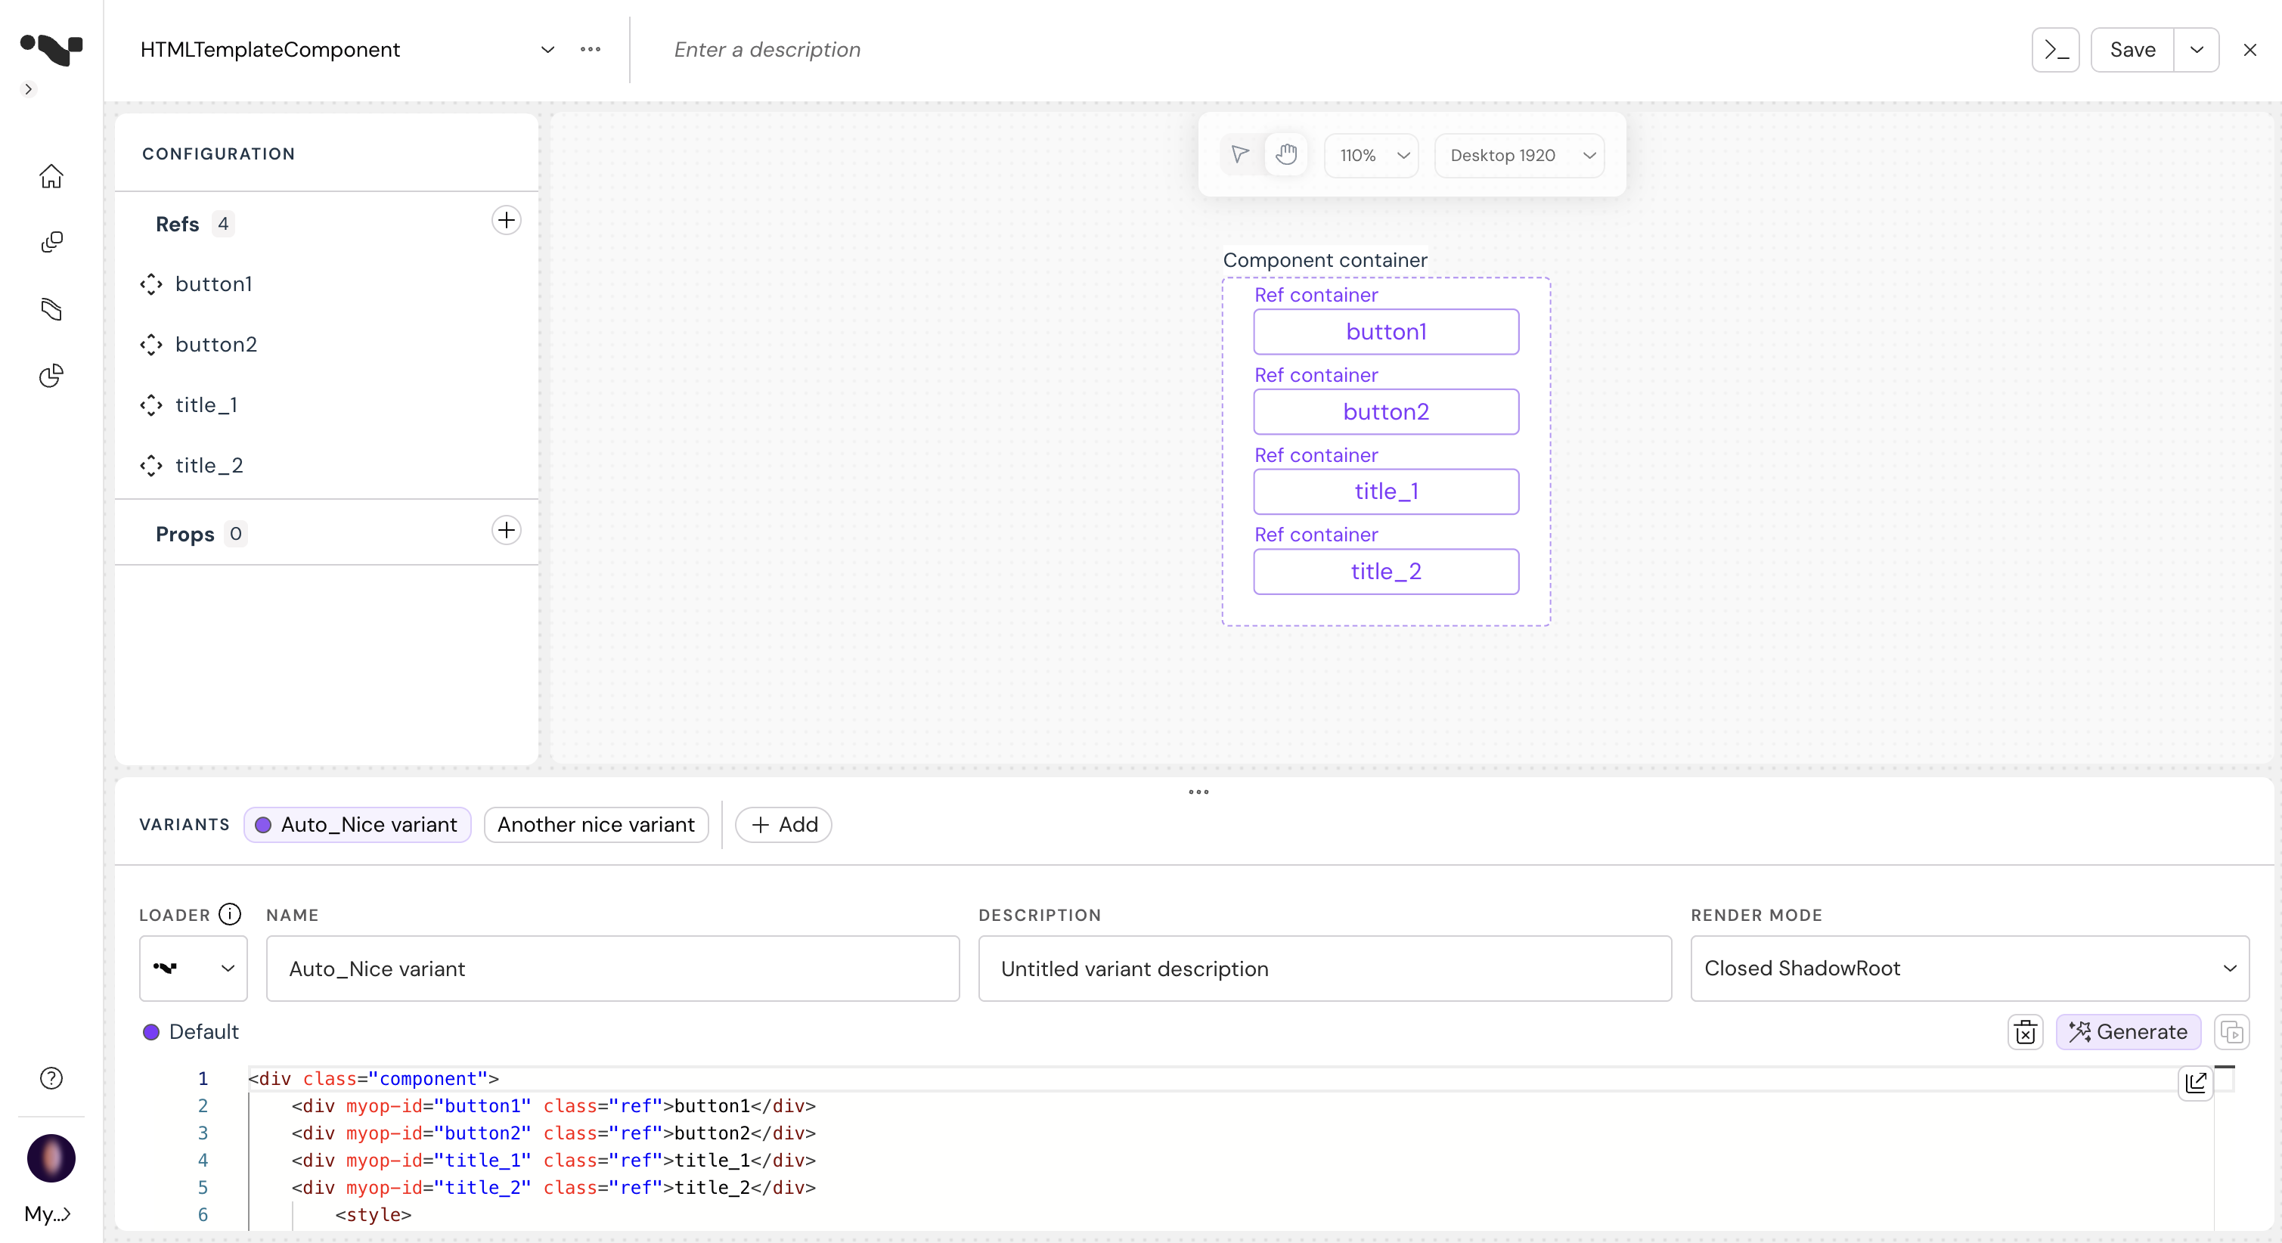Click the Loader info icon
The width and height of the screenshot is (2282, 1243).
coord(229,914)
